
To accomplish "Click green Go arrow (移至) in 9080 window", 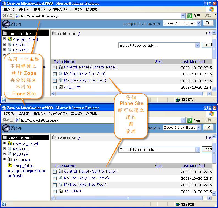I will pos(189,120).
